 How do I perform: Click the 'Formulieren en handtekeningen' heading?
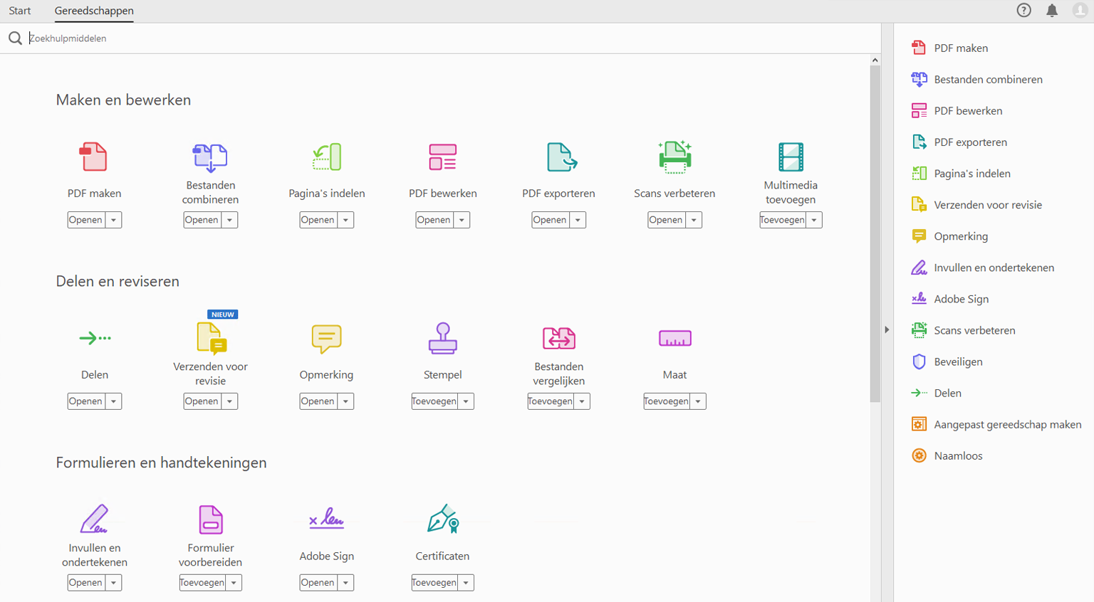pos(161,463)
